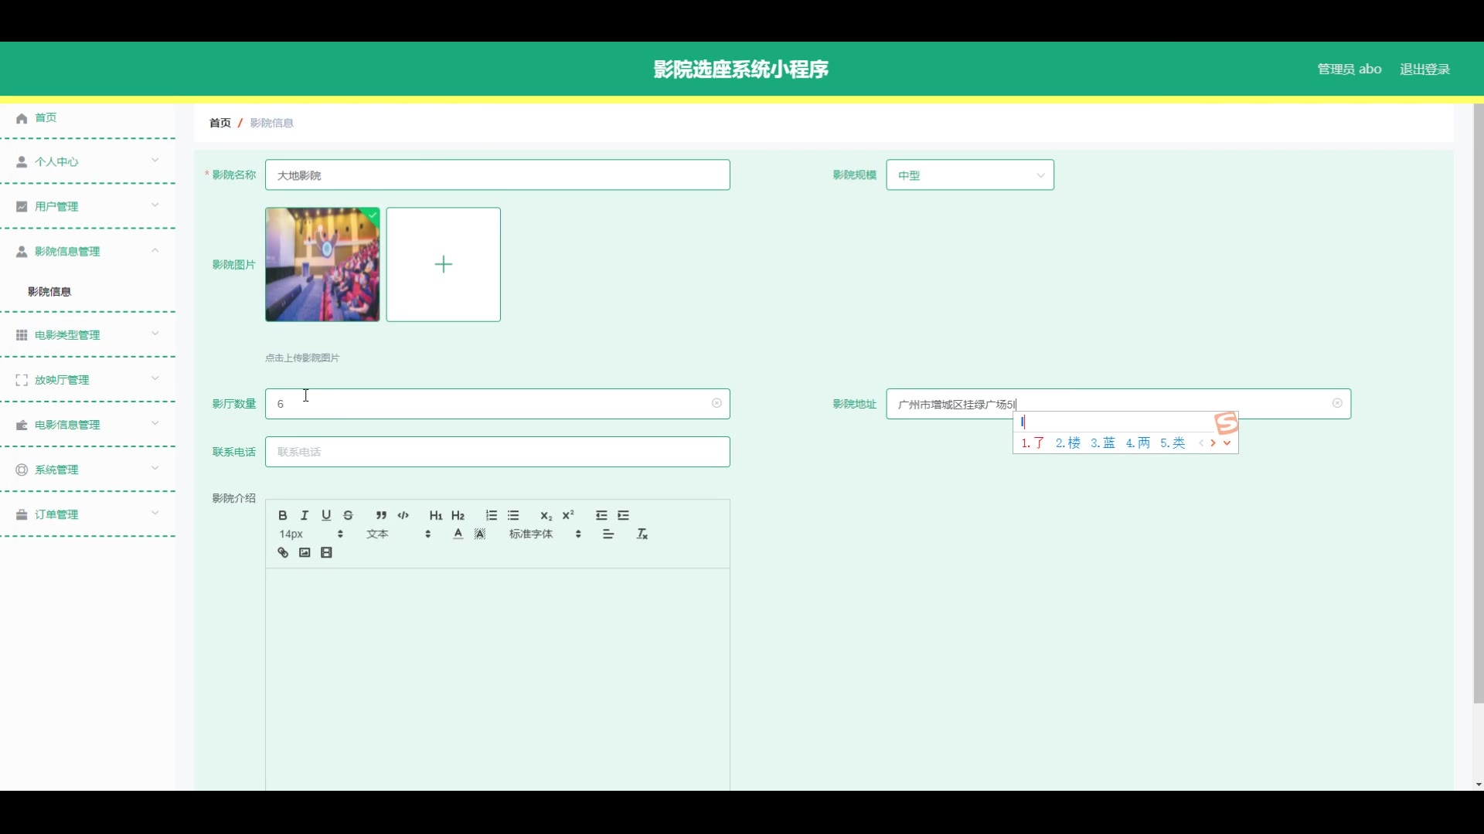Screen dimensions: 1484x834
Task: Insert a video in the editor
Action: point(326,553)
